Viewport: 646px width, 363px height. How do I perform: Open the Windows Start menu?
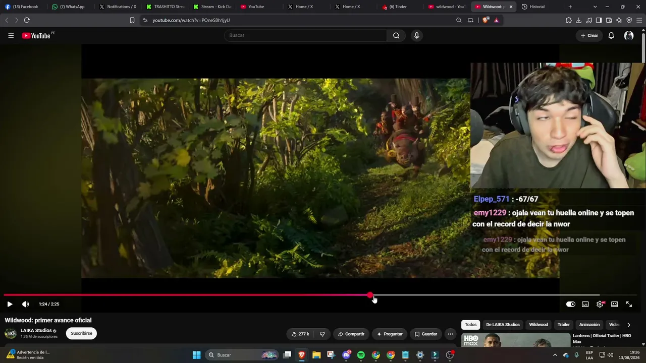(x=196, y=355)
